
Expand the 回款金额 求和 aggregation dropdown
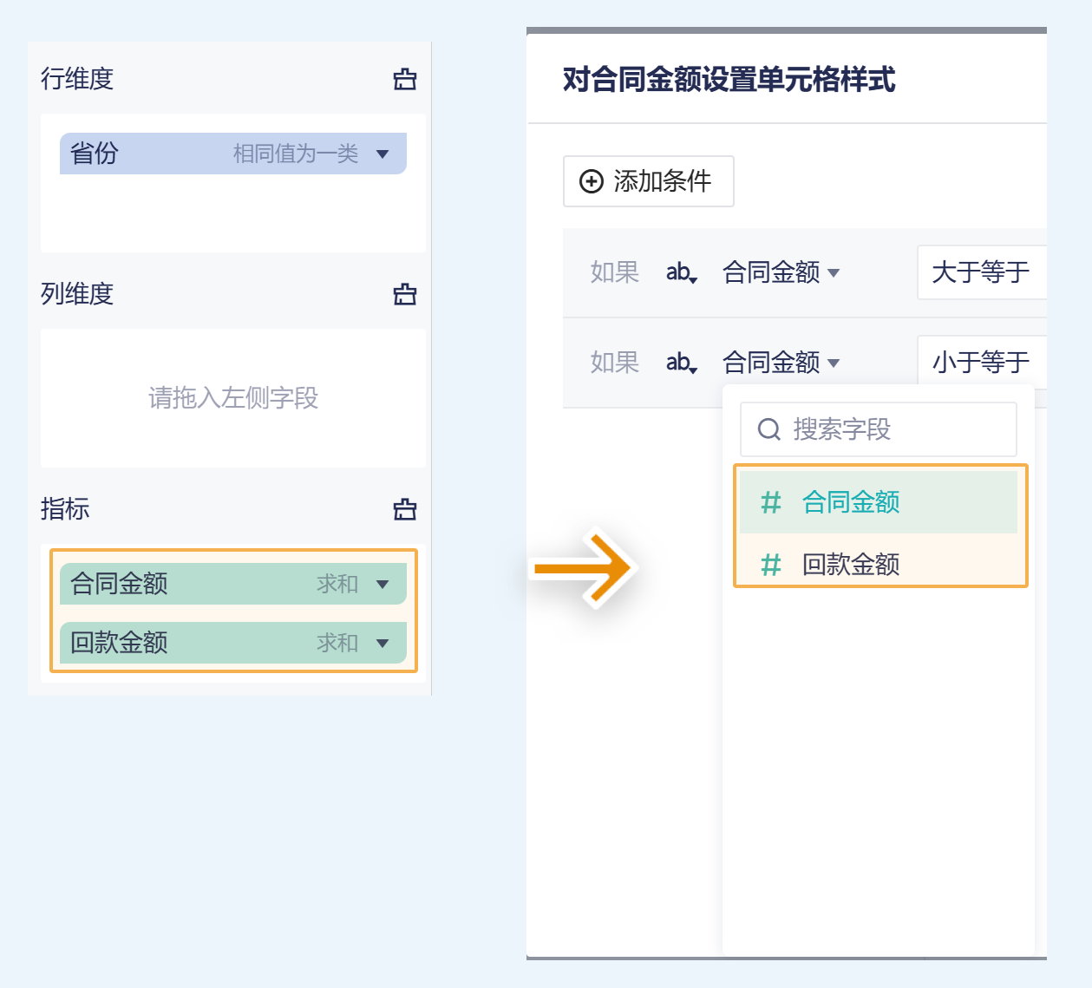coord(383,644)
